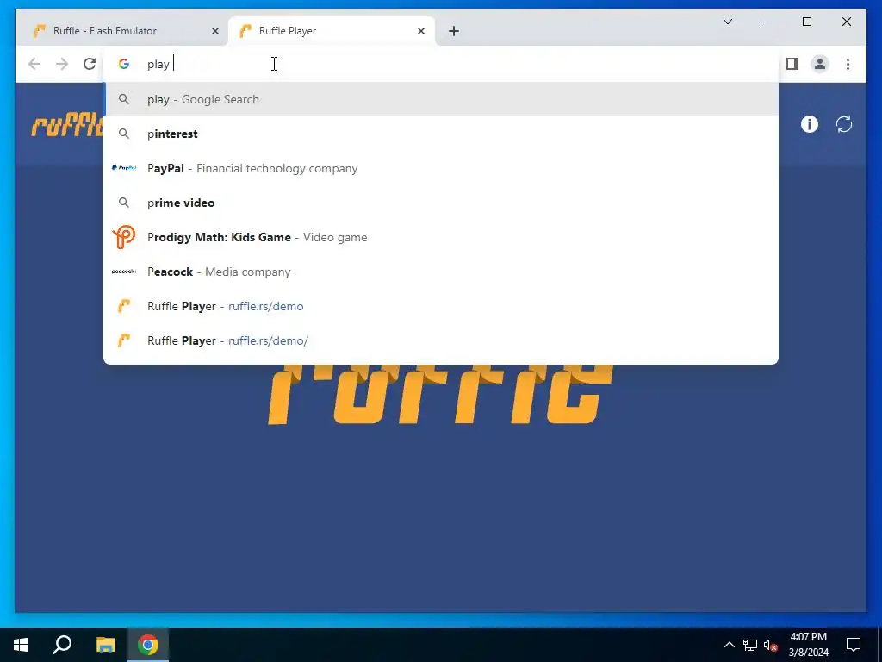Select the PayPal suggestion

coord(441,168)
